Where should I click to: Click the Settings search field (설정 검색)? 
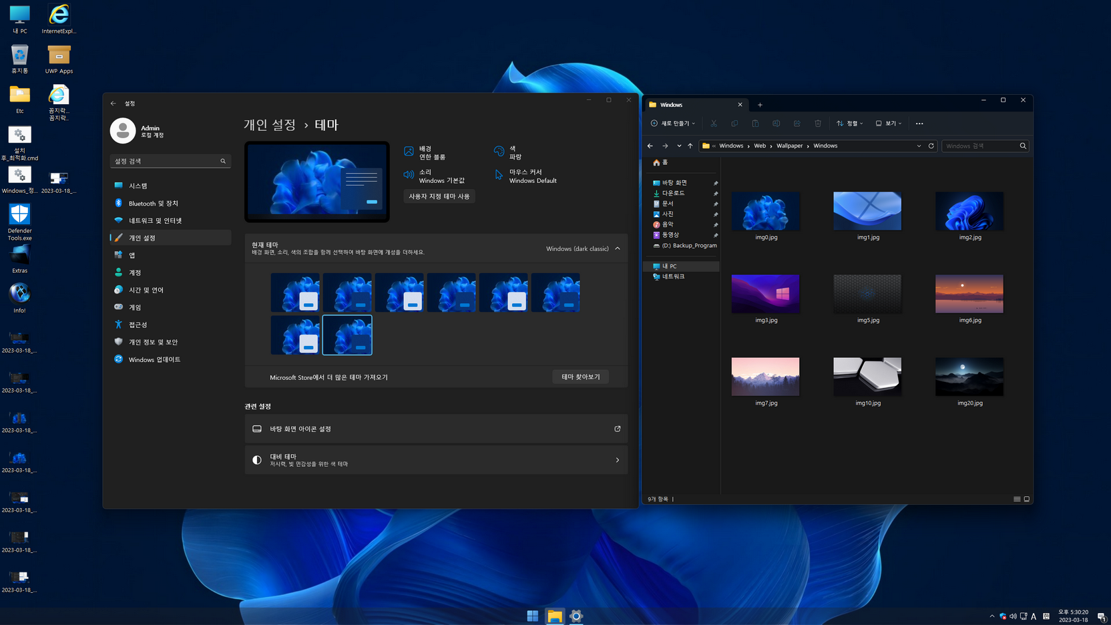click(x=170, y=161)
